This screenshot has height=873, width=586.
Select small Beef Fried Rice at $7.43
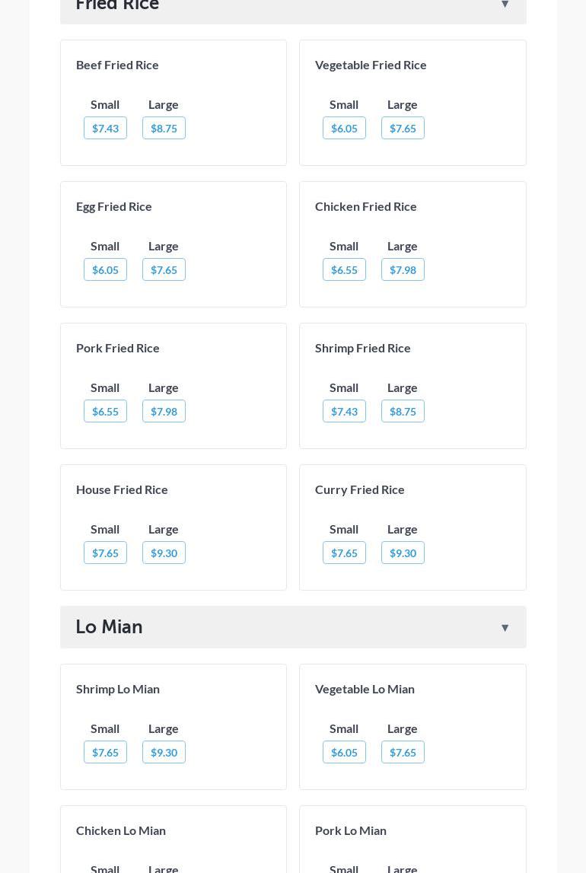tap(105, 128)
